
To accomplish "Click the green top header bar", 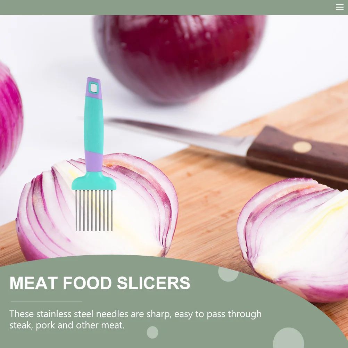I will coord(174,7).
